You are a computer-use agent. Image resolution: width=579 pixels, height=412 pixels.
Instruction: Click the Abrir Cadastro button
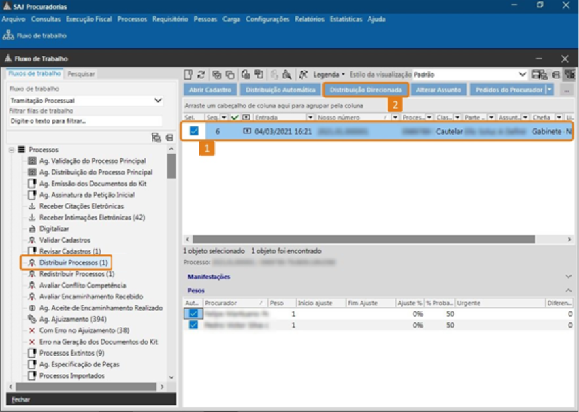click(x=210, y=90)
